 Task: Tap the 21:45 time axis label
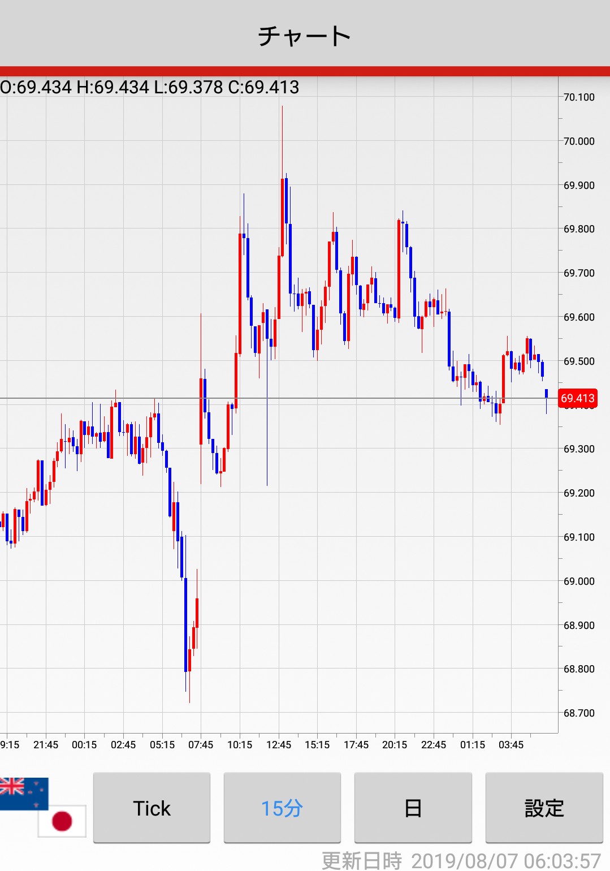pyautogui.click(x=46, y=745)
